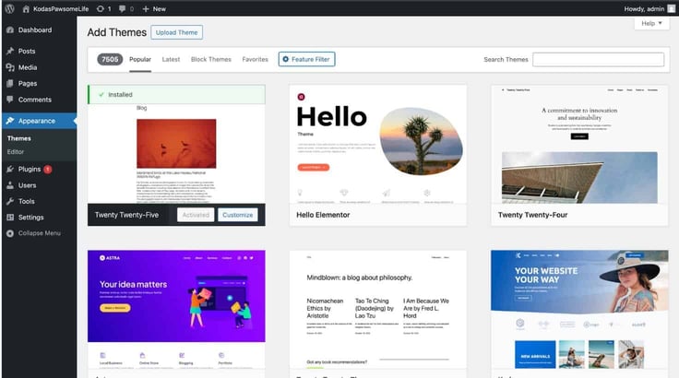Click the gear icon in Feature Filter

285,59
